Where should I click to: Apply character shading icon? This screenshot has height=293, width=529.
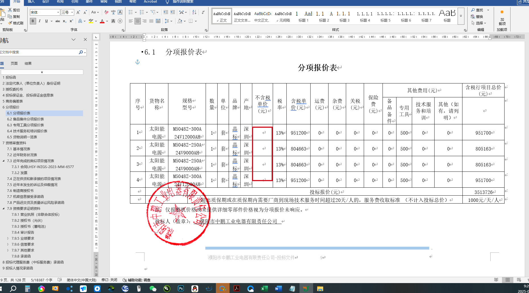(x=113, y=21)
